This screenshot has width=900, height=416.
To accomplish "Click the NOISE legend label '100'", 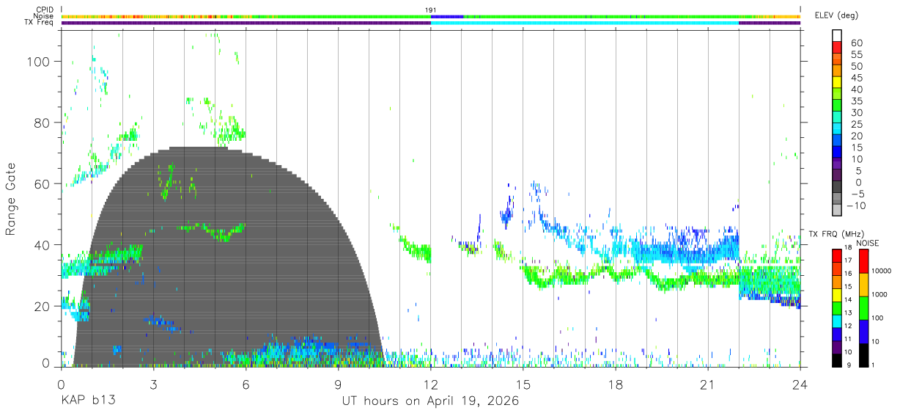I will click(876, 318).
